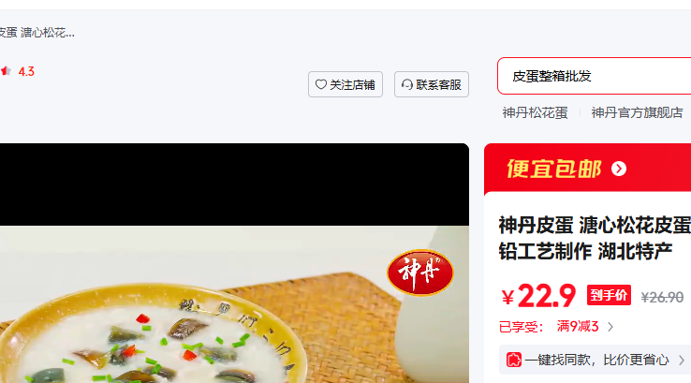Expand the 一键找同款 row chevron
The width and height of the screenshot is (691, 383).
tap(682, 361)
